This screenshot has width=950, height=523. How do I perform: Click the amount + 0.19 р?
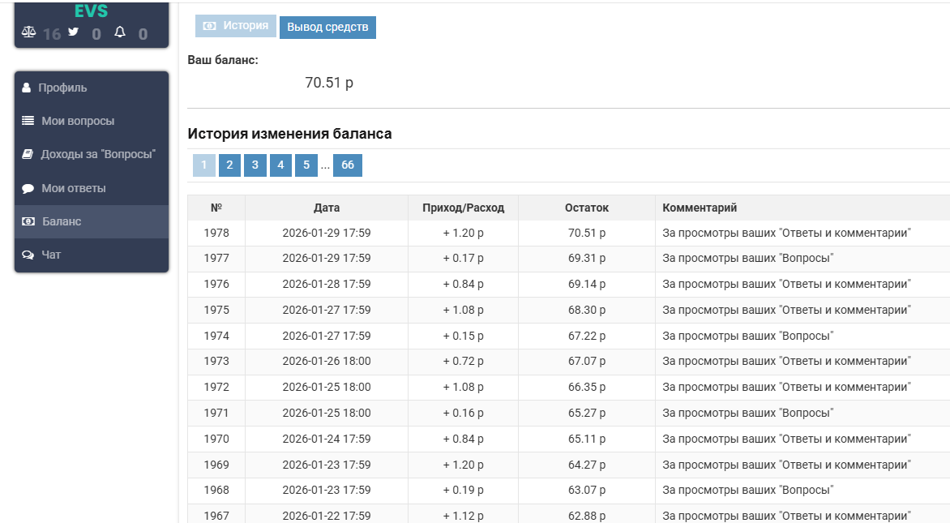click(464, 491)
